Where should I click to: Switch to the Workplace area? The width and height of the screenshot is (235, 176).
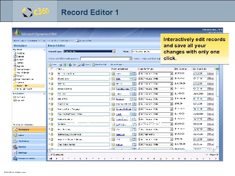click(x=29, y=130)
